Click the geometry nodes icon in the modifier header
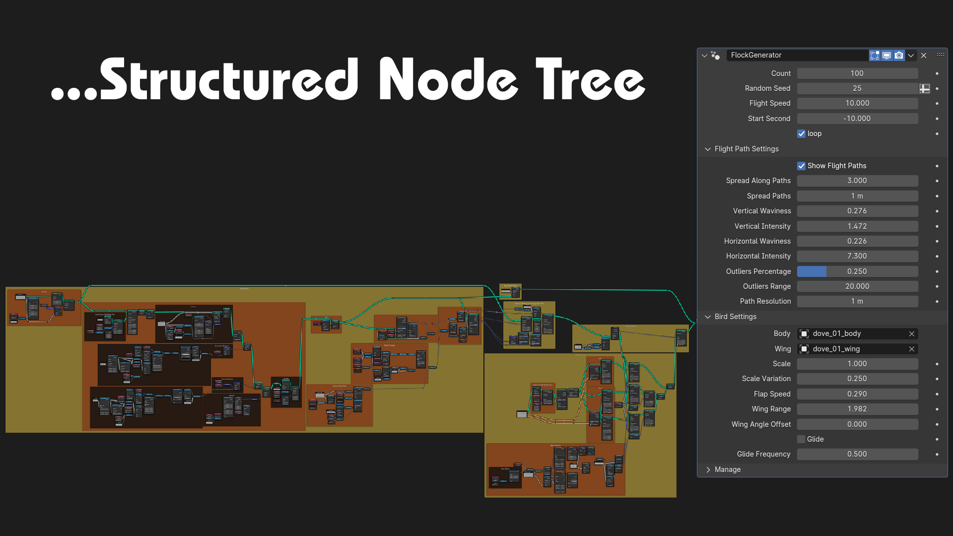 [715, 56]
